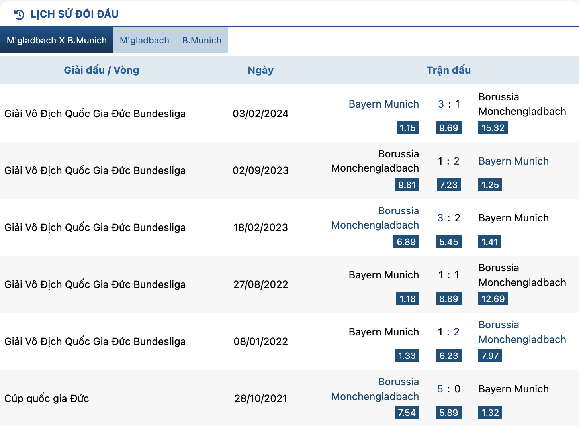Select odds 1.15
Viewport: 579px width, 427px height.
pyautogui.click(x=407, y=128)
